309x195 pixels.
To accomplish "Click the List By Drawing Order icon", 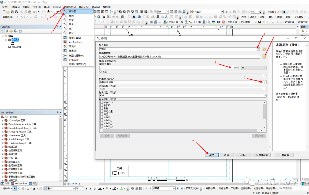I will click(x=3, y=31).
